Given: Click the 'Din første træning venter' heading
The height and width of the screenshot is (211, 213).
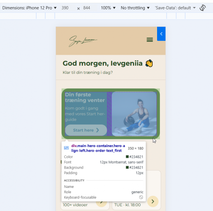Looking at the screenshot, I should click(85, 97).
